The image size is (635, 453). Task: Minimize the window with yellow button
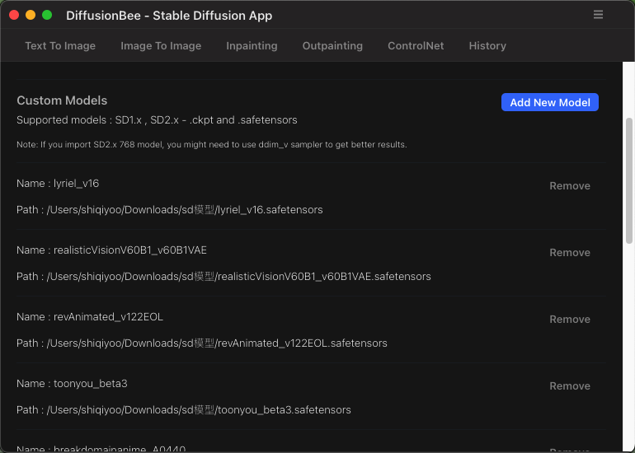point(31,16)
